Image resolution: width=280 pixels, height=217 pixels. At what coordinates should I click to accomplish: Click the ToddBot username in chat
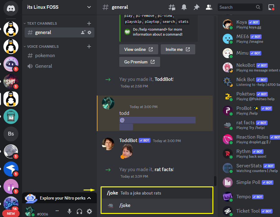click(x=128, y=141)
